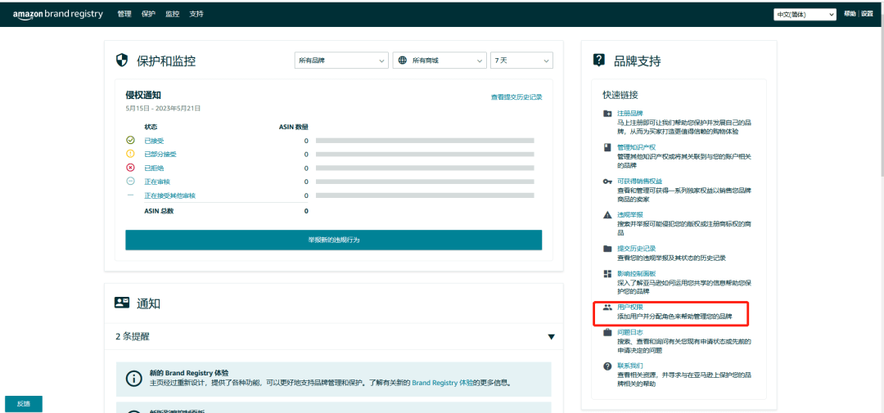Collapse the 2 条提醒 section arrow

click(551, 337)
